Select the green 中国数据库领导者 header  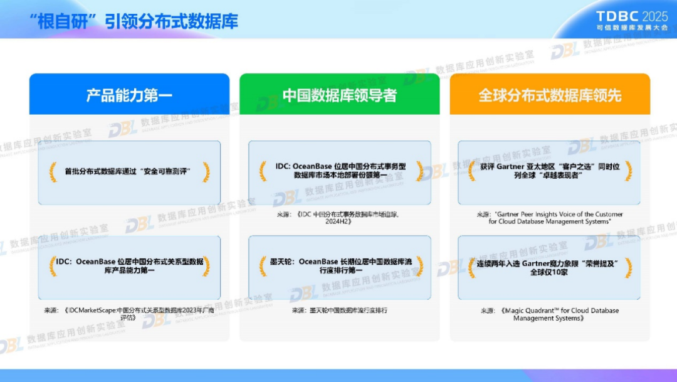click(x=339, y=94)
